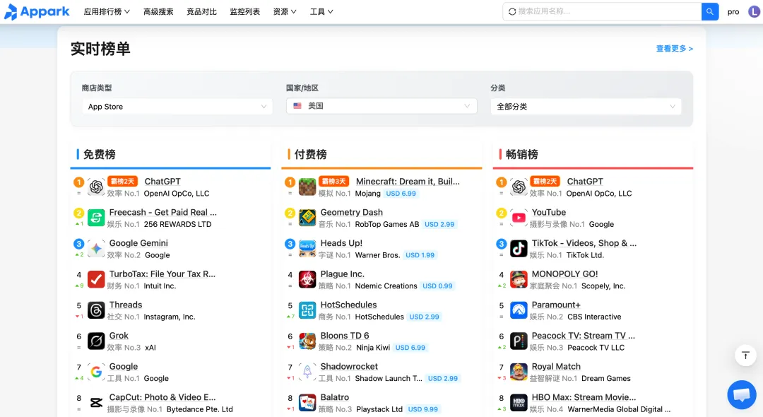
Task: Open the CapCut app icon
Action: [x=96, y=402]
